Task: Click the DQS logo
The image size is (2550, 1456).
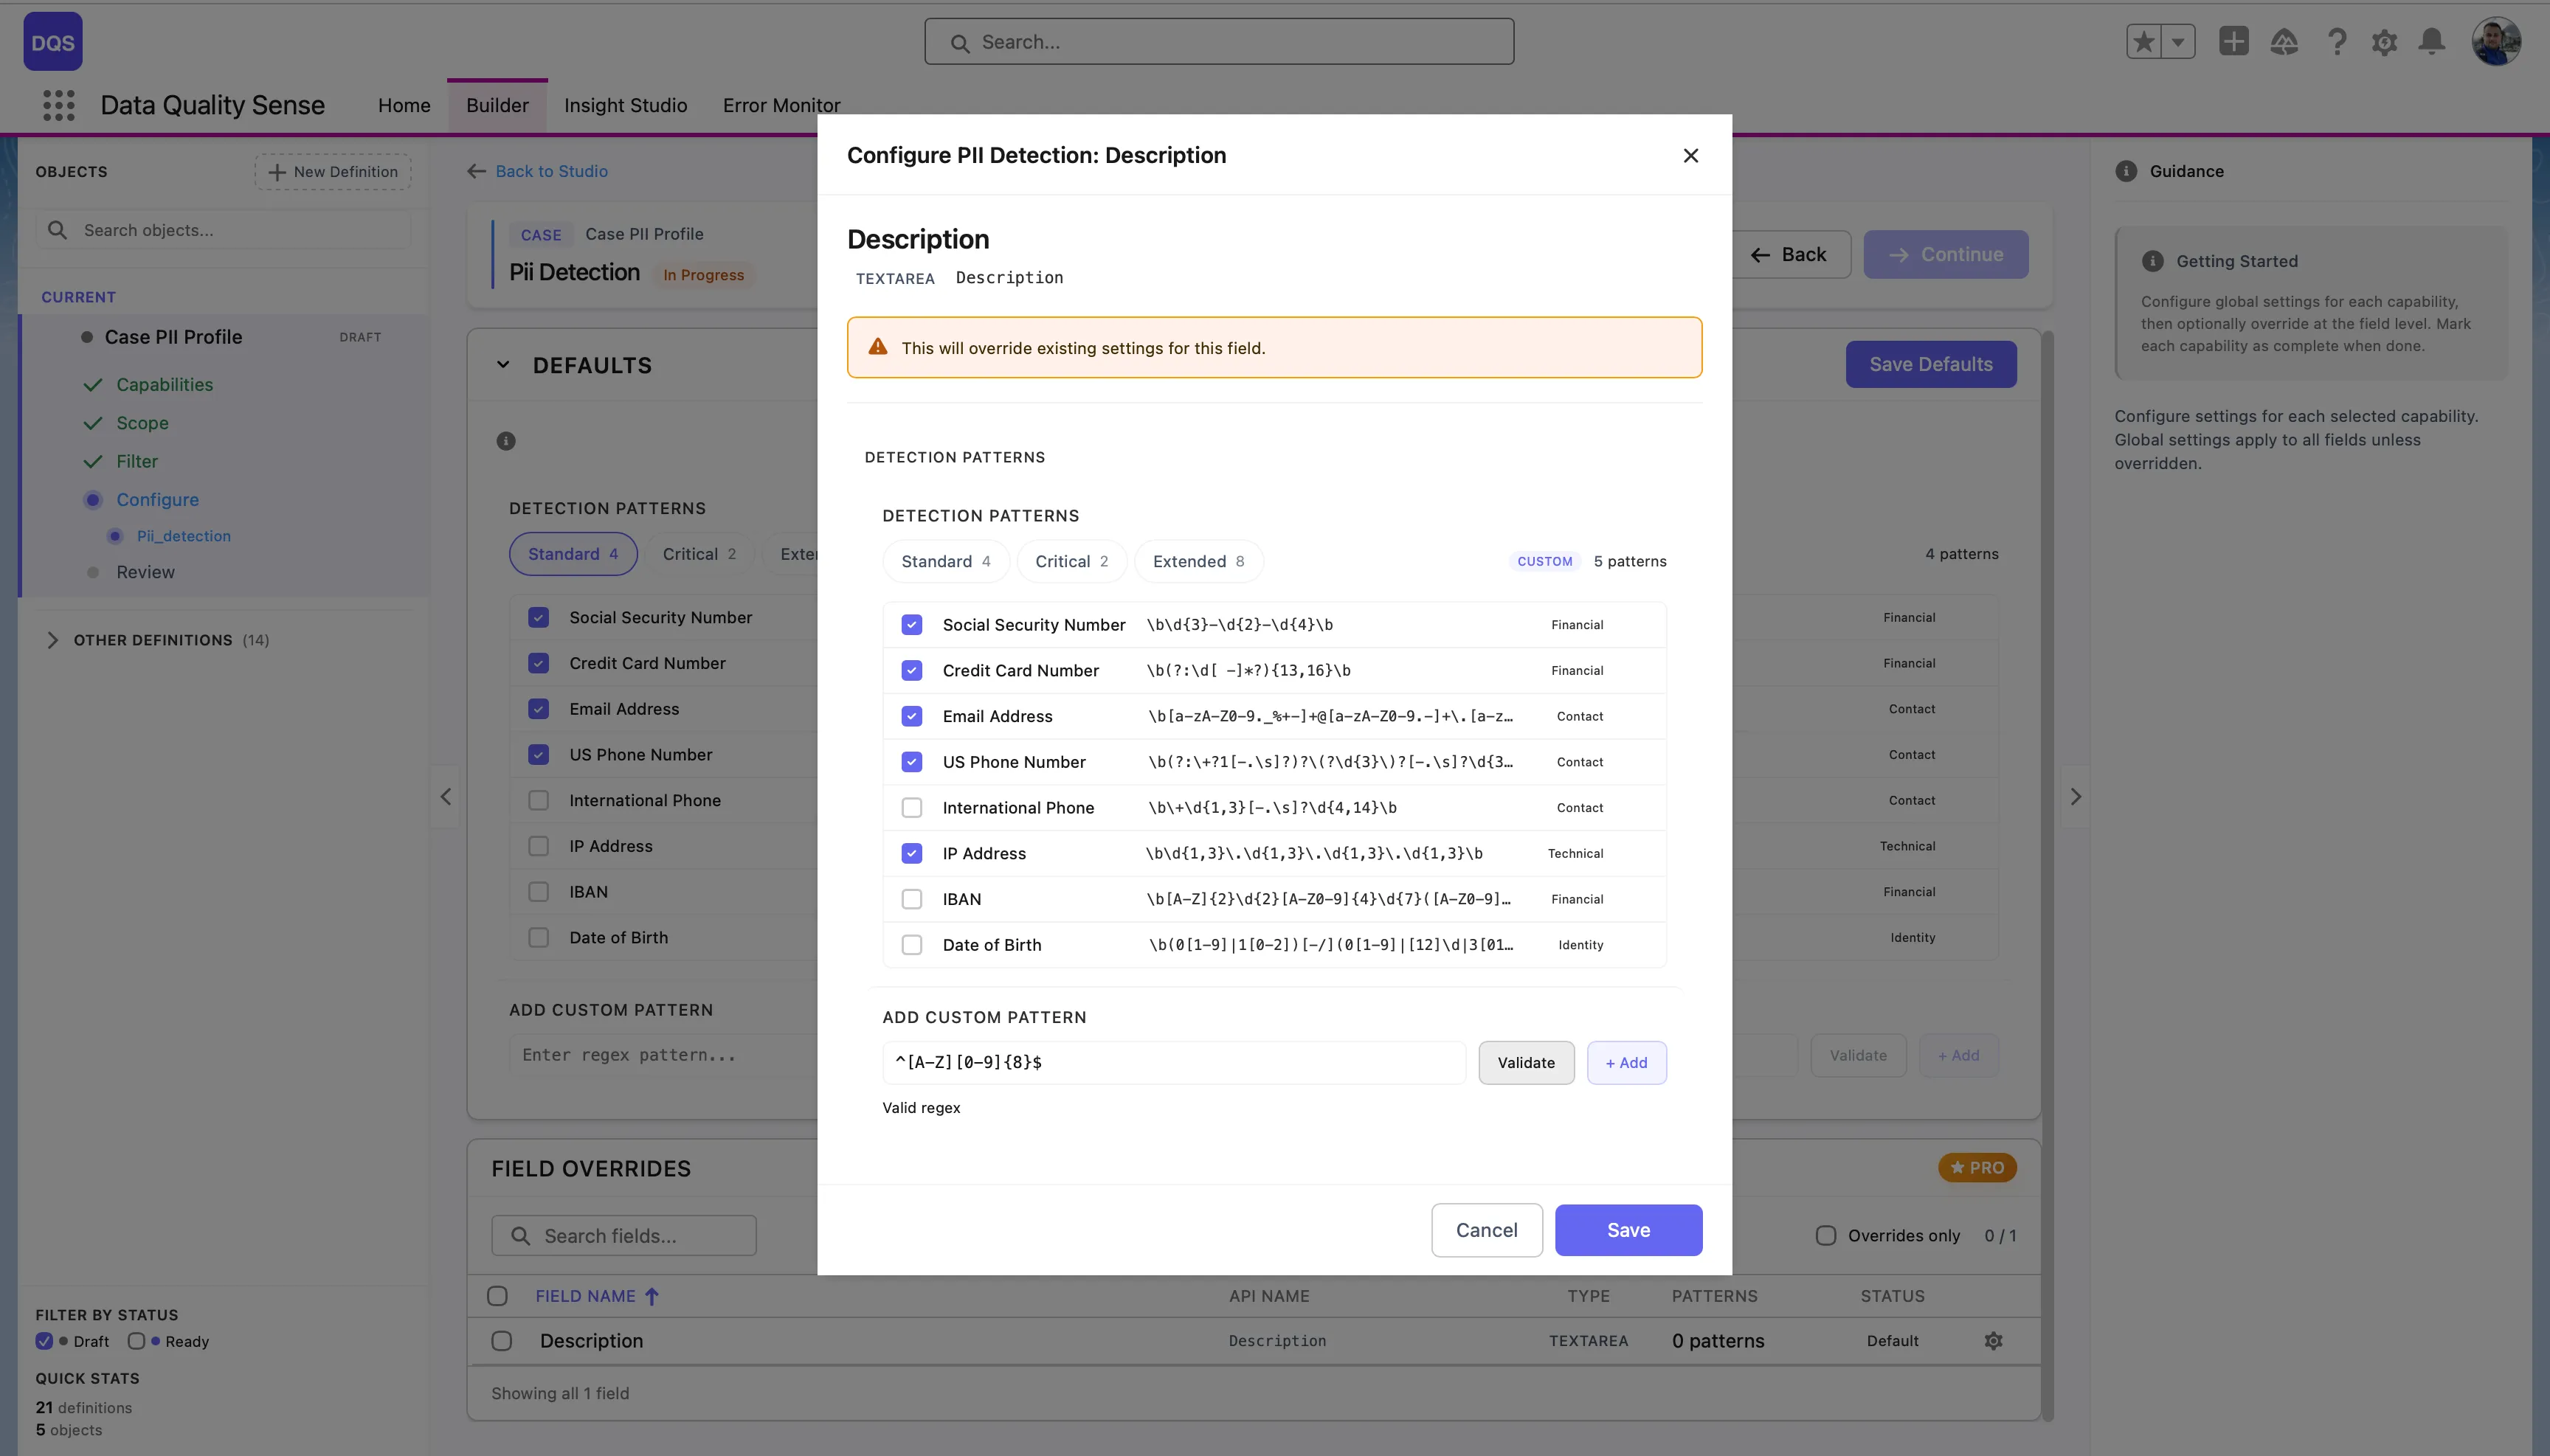Action: tap(52, 41)
